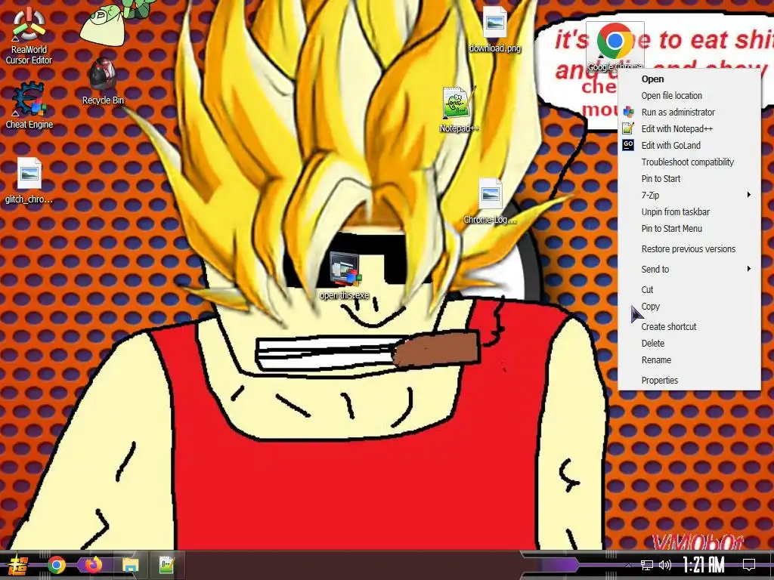Launch Firefox from the taskbar
774x580 pixels.
click(x=93, y=565)
